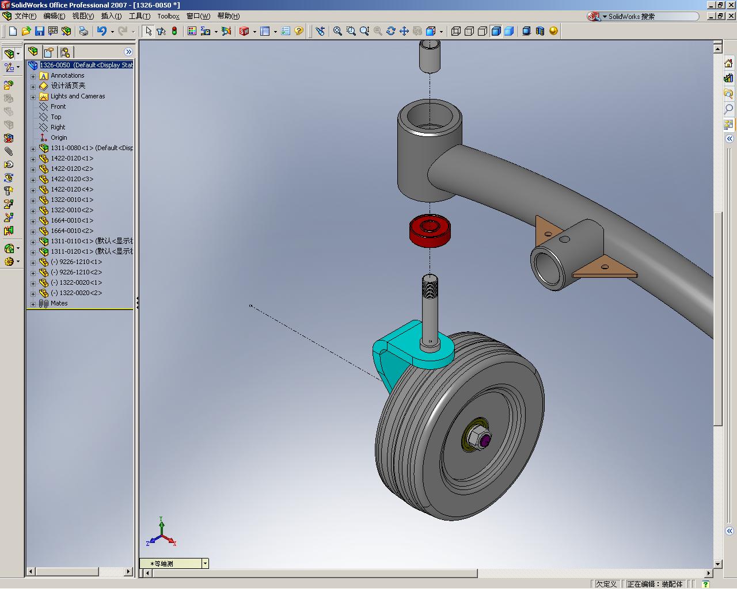Enable Hidden Lines Visible display style
The height and width of the screenshot is (589, 737).
click(469, 31)
